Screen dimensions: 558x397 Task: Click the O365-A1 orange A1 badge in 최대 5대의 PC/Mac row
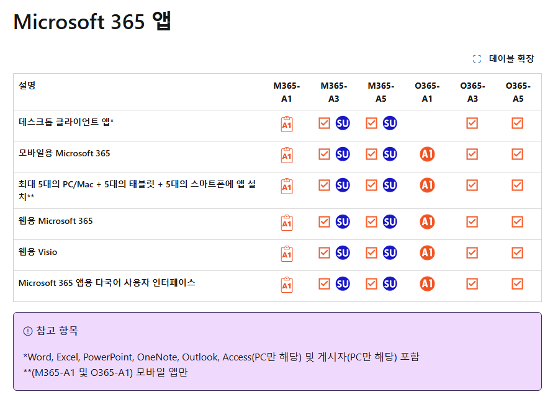428,185
